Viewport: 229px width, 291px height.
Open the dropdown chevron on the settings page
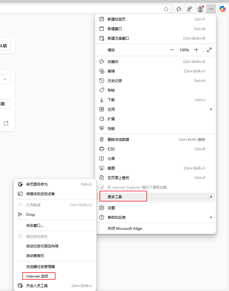click(5, 79)
